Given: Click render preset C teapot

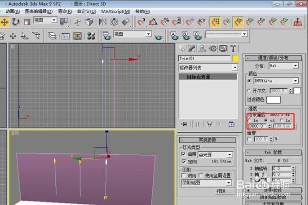Looking at the screenshot, I should (x=198, y=36).
